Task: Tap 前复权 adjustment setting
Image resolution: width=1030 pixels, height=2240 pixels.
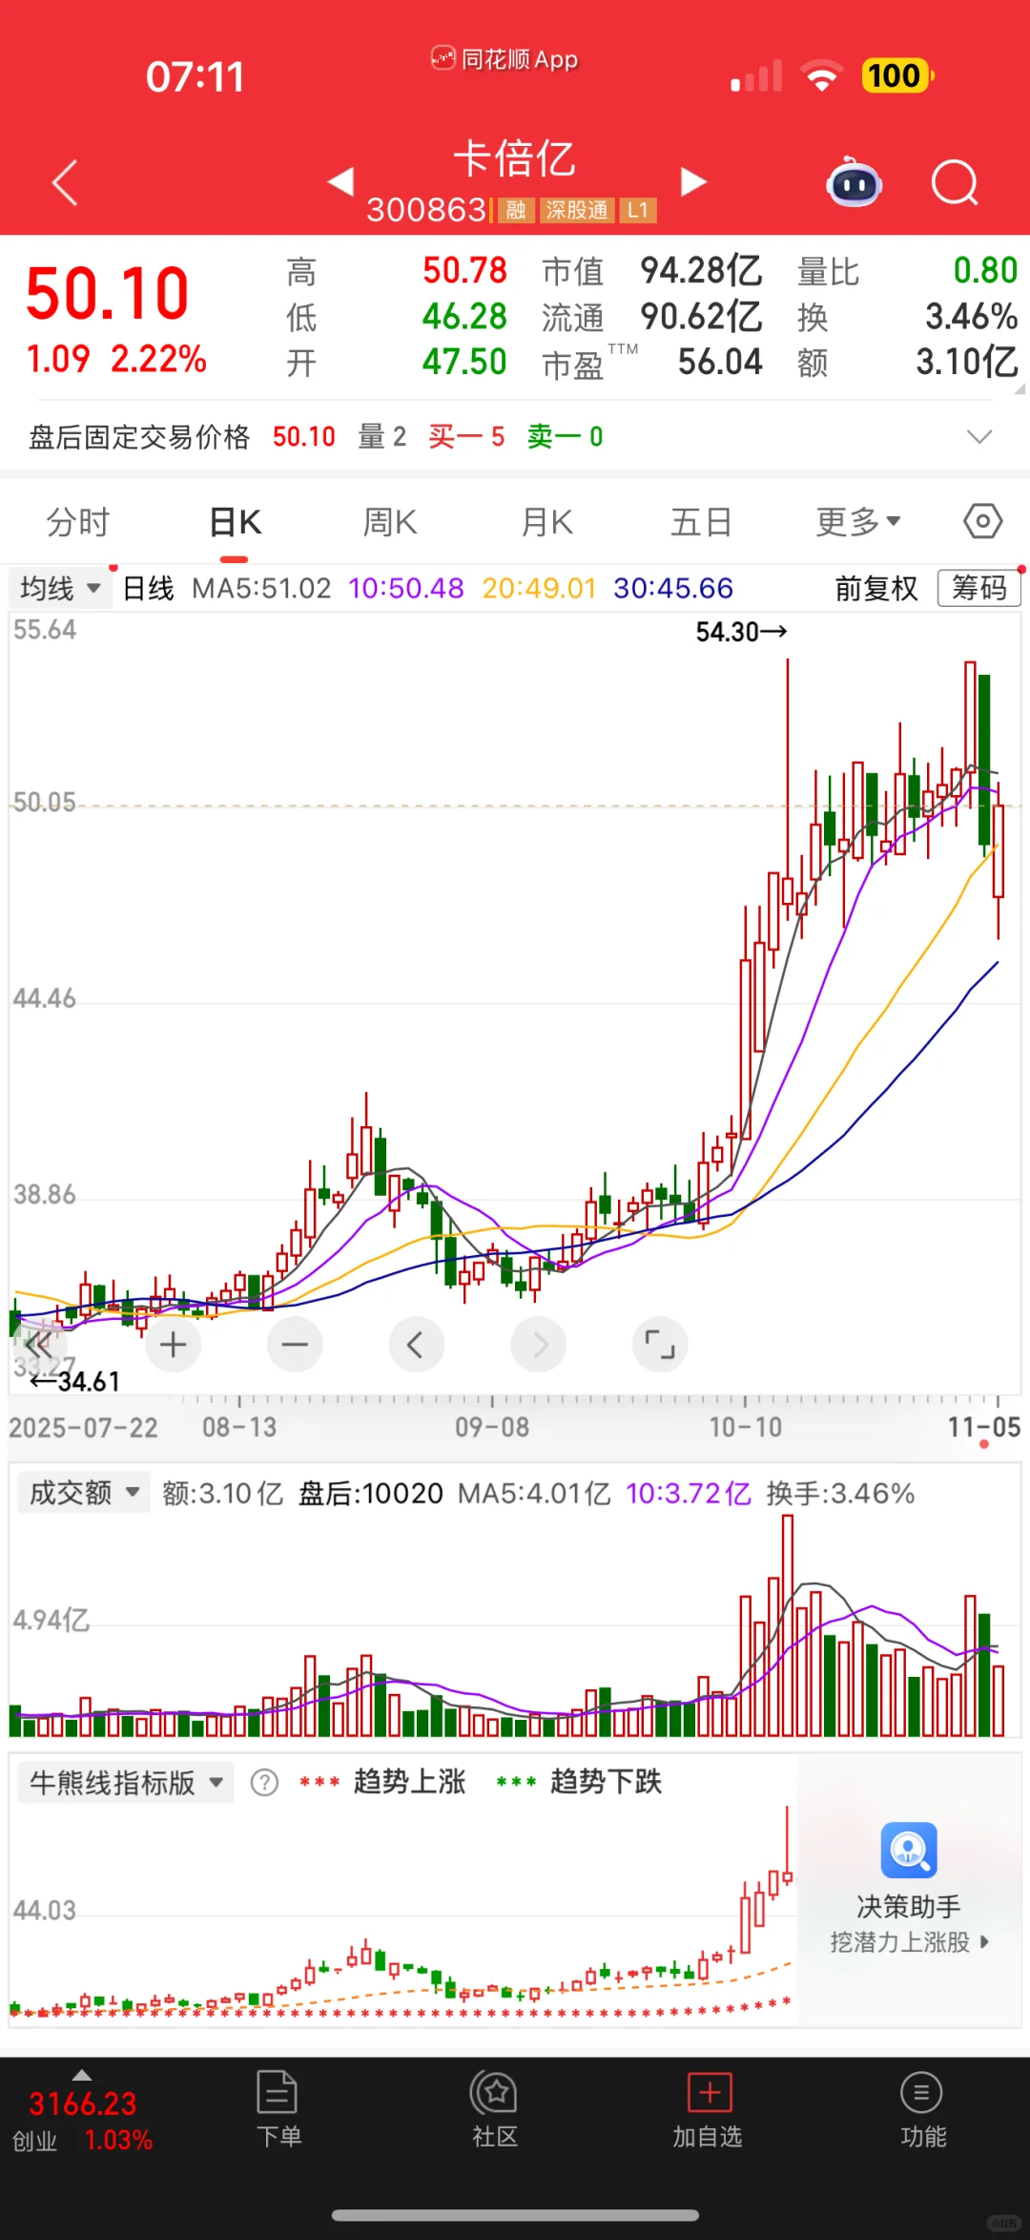Action: (876, 588)
